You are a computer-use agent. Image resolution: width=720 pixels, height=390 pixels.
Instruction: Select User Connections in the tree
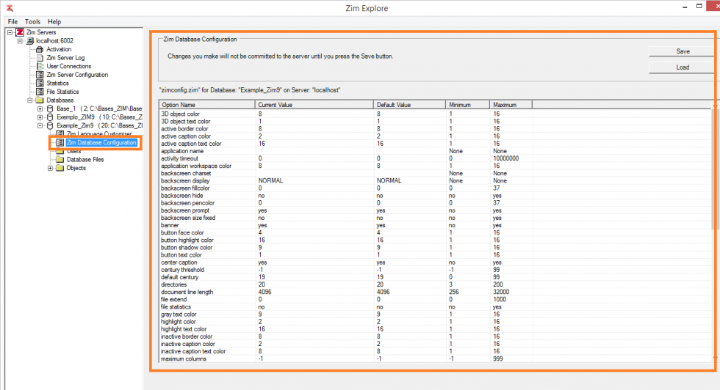click(x=68, y=66)
